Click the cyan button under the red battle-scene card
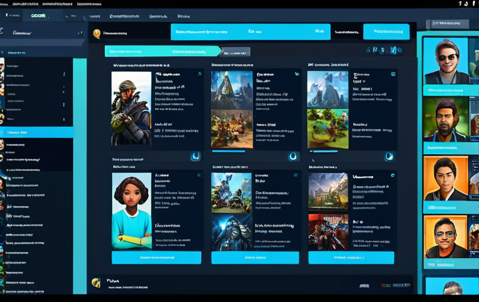 [x=351, y=258]
